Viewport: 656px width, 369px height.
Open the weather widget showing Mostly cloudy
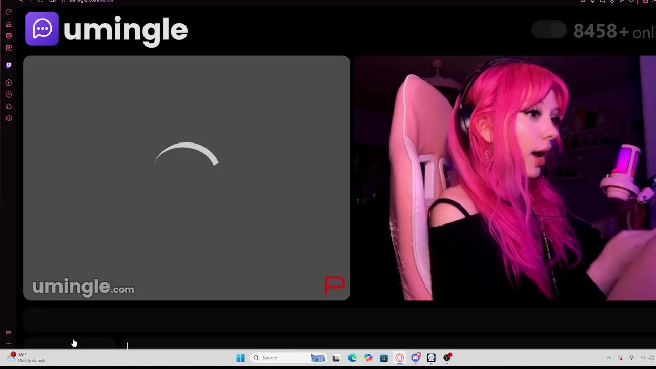26,357
